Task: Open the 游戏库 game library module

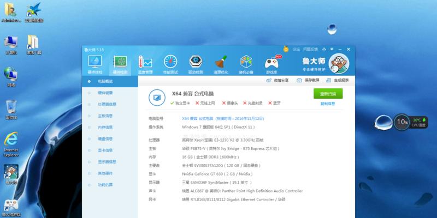Action: [x=272, y=65]
